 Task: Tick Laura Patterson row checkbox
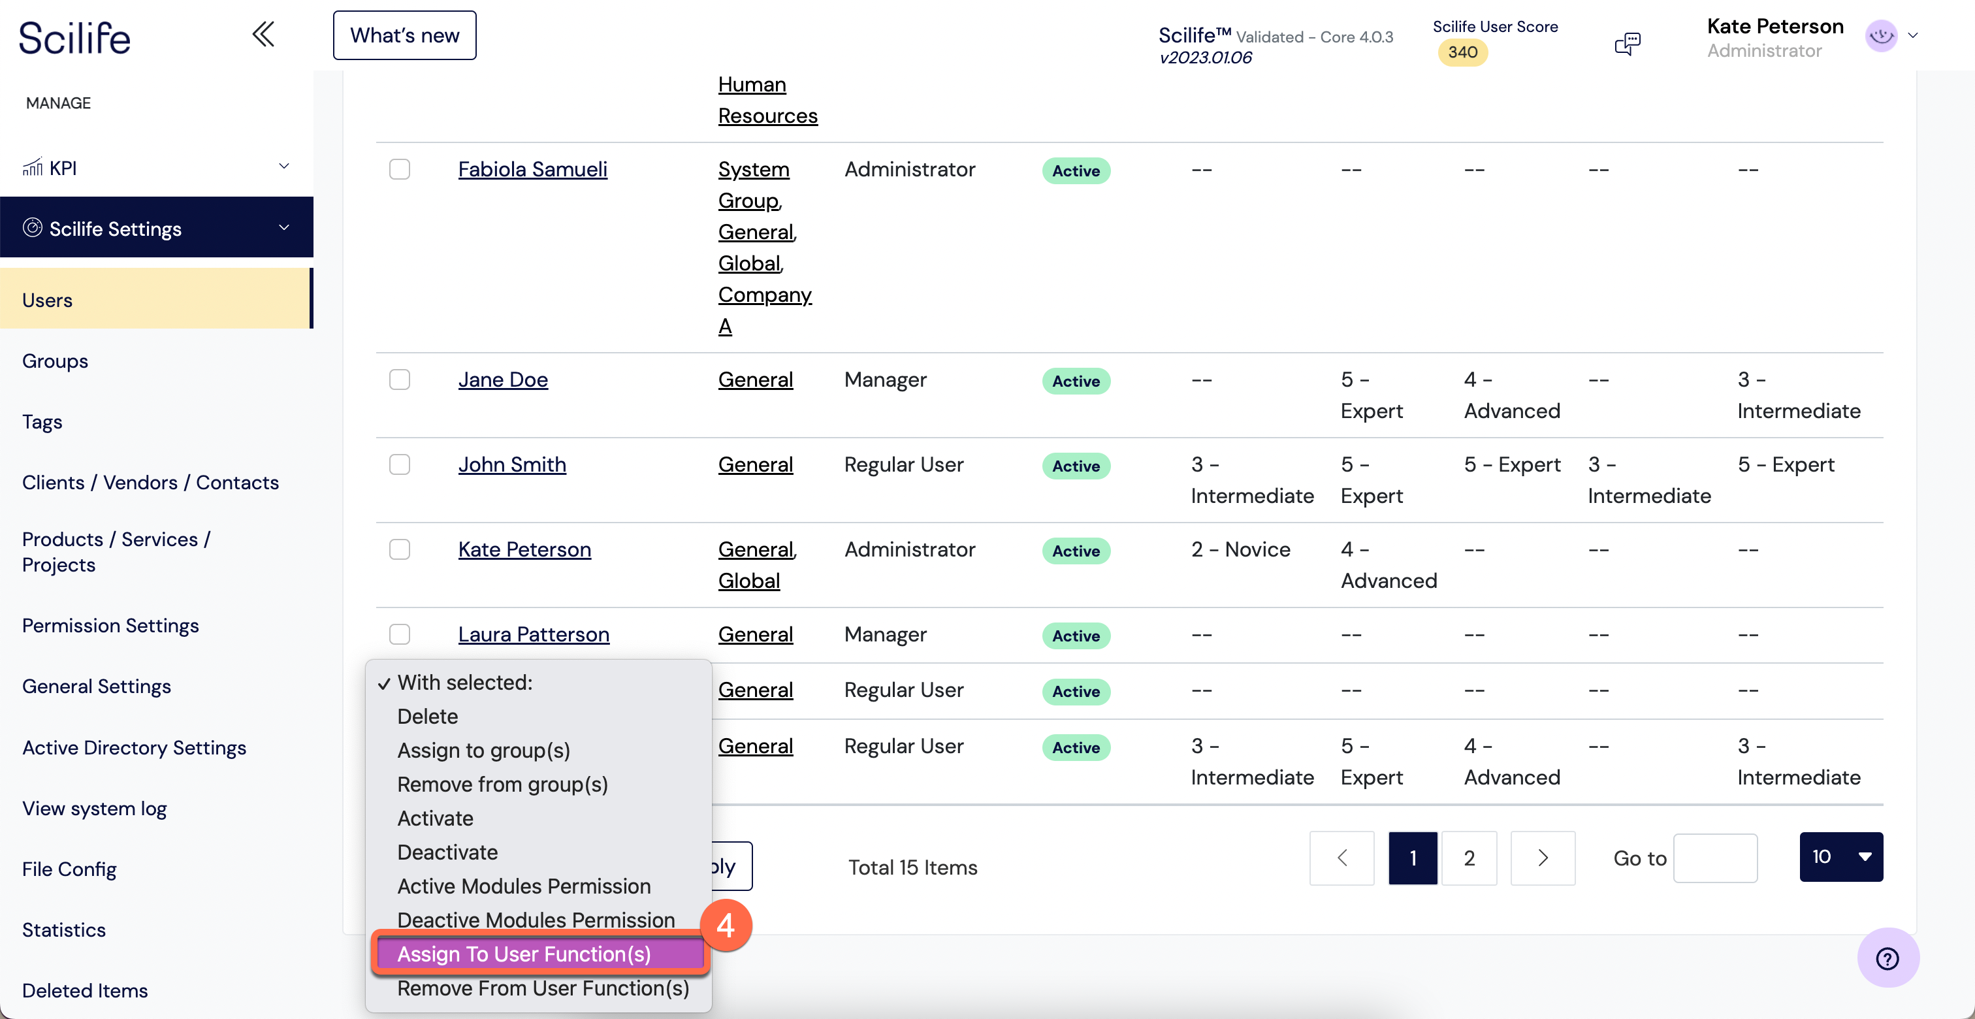(400, 634)
